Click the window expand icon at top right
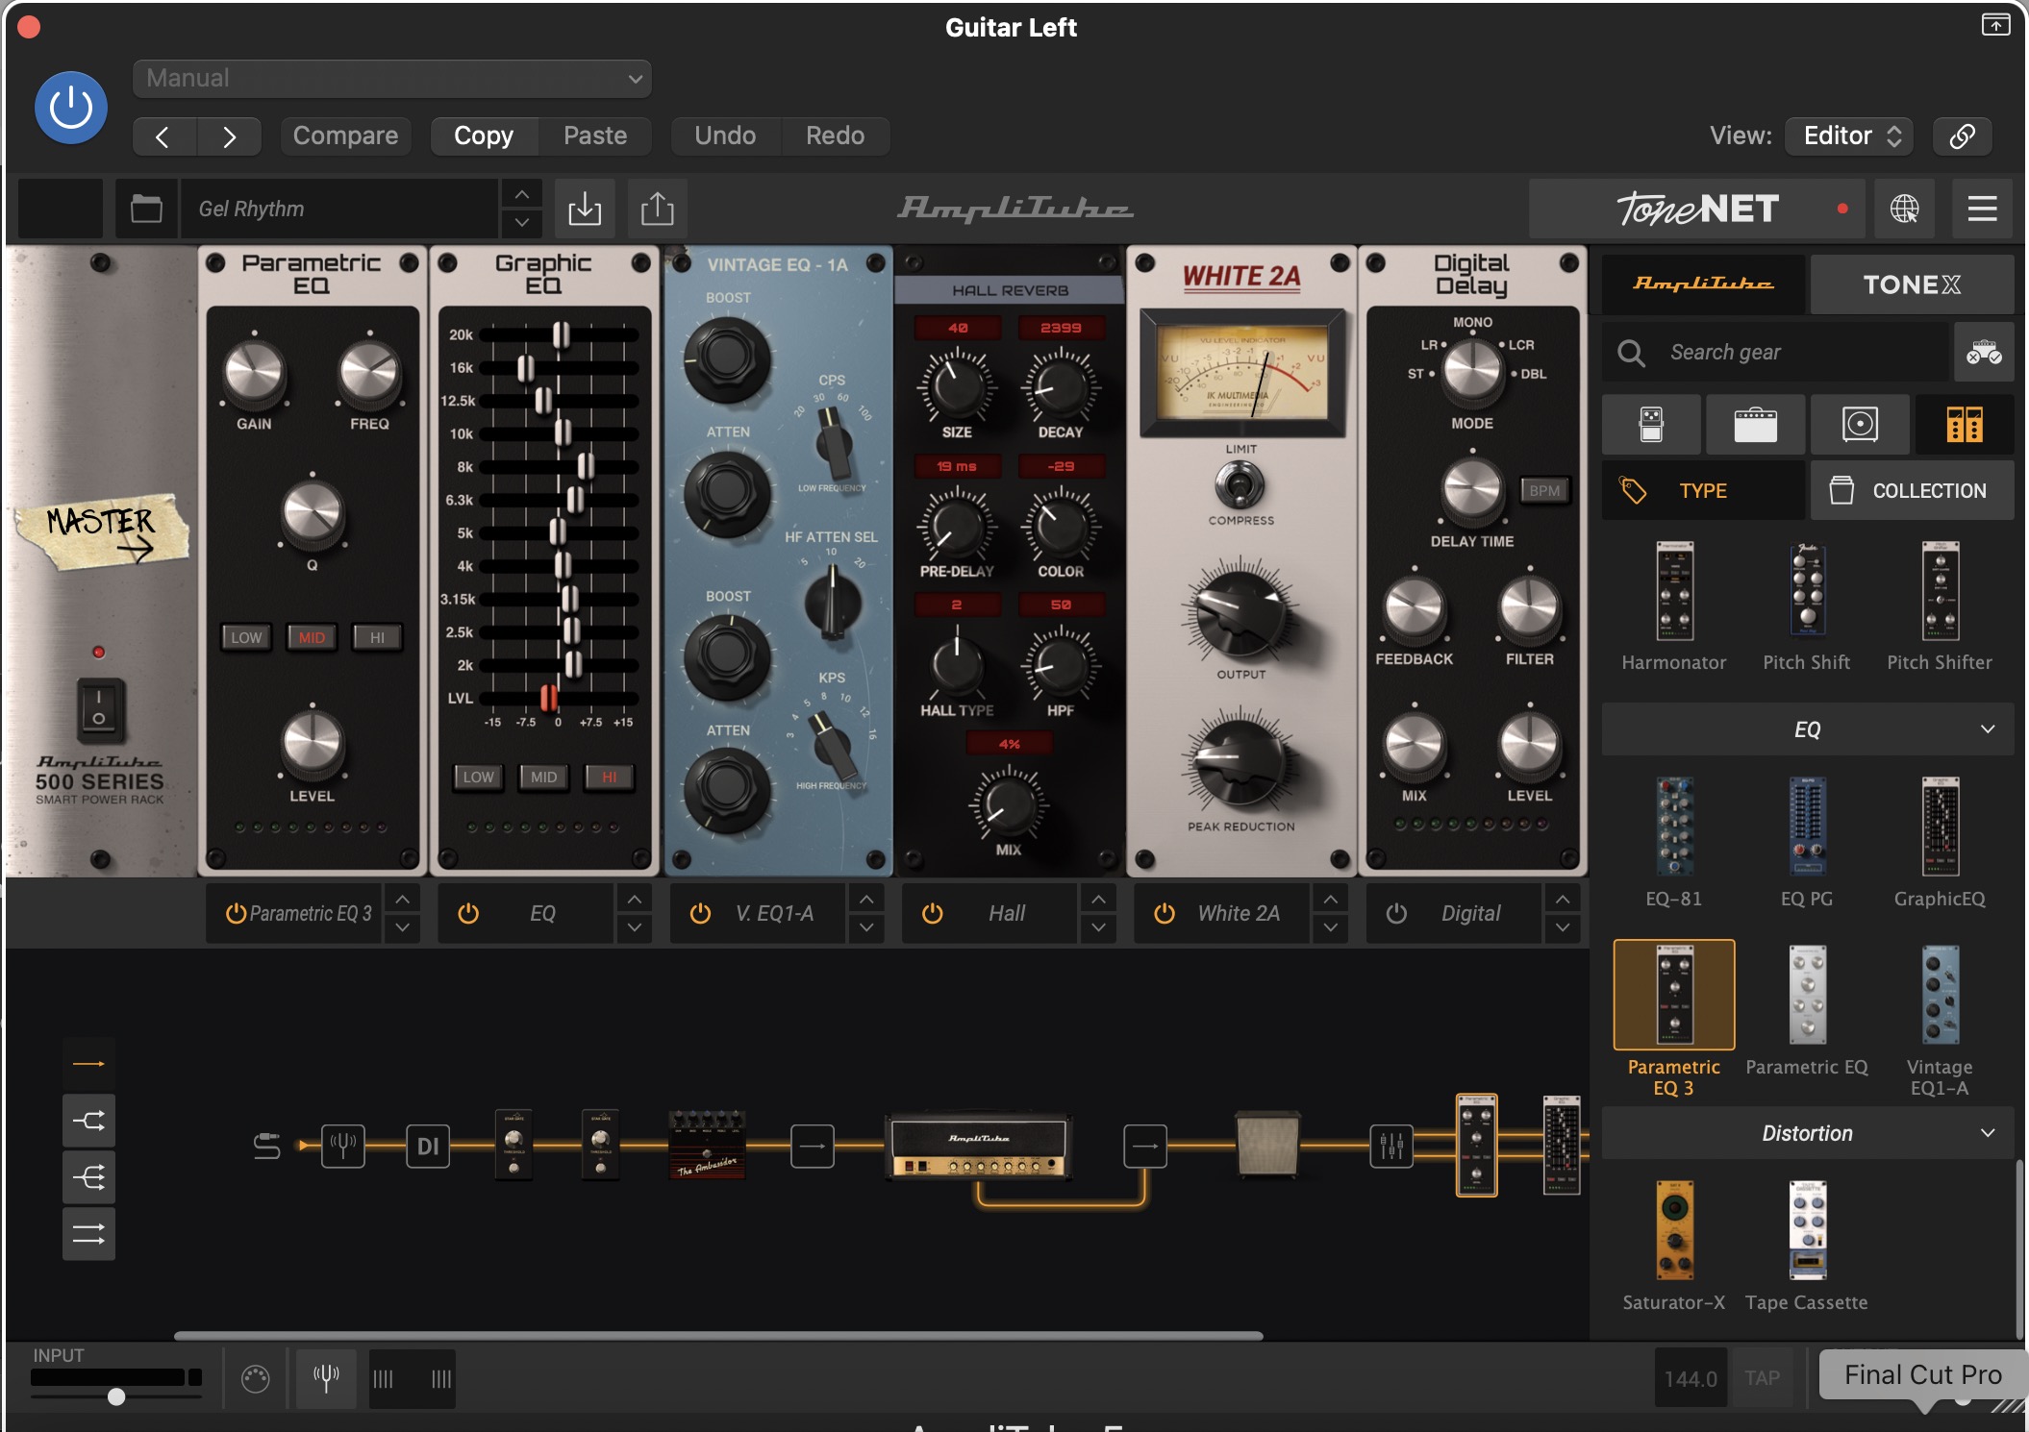The width and height of the screenshot is (2029, 1432). 1995,24
